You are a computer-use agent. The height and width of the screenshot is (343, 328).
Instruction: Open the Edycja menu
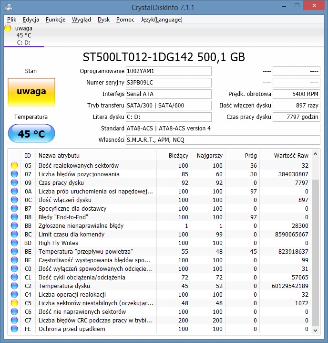pyautogui.click(x=31, y=20)
